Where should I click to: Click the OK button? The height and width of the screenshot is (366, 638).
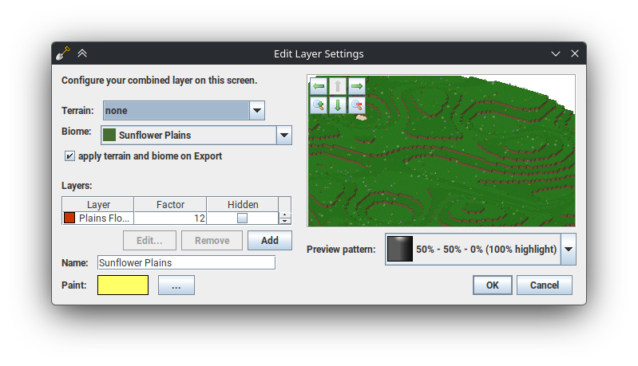pos(492,285)
